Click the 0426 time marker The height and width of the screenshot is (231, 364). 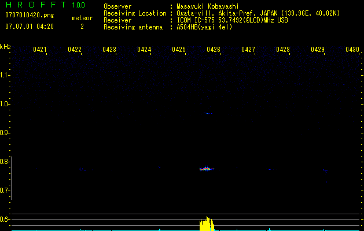pyautogui.click(x=214, y=50)
